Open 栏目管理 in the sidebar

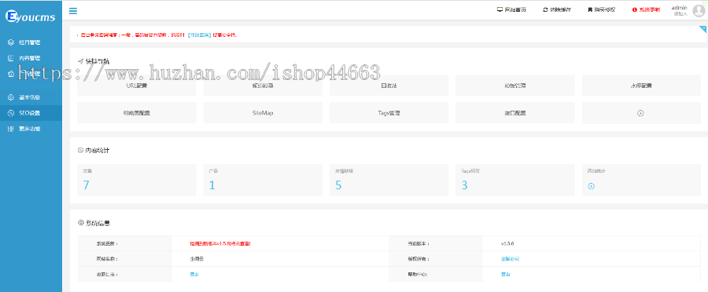30,42
